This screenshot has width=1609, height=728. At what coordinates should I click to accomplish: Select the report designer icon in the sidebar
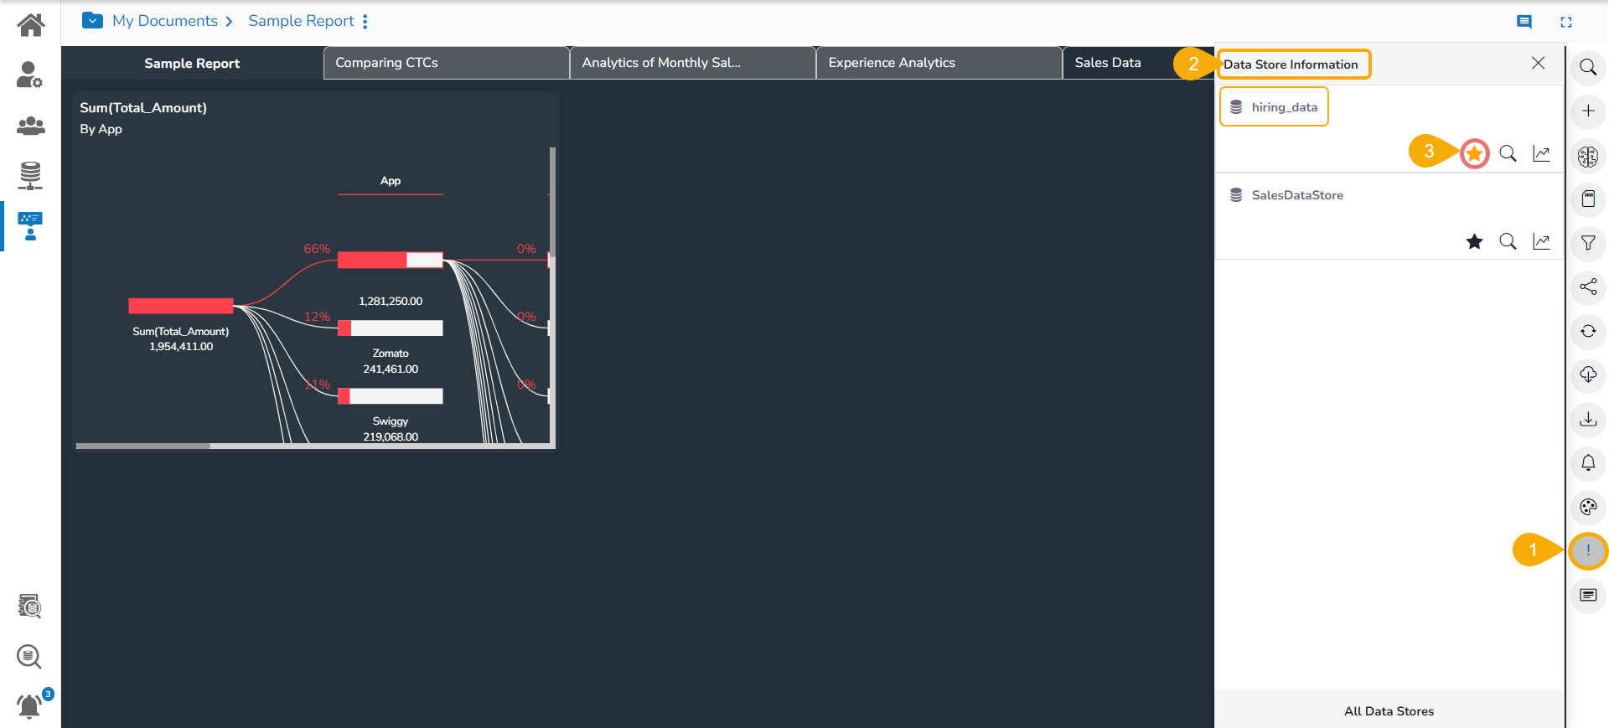click(30, 226)
